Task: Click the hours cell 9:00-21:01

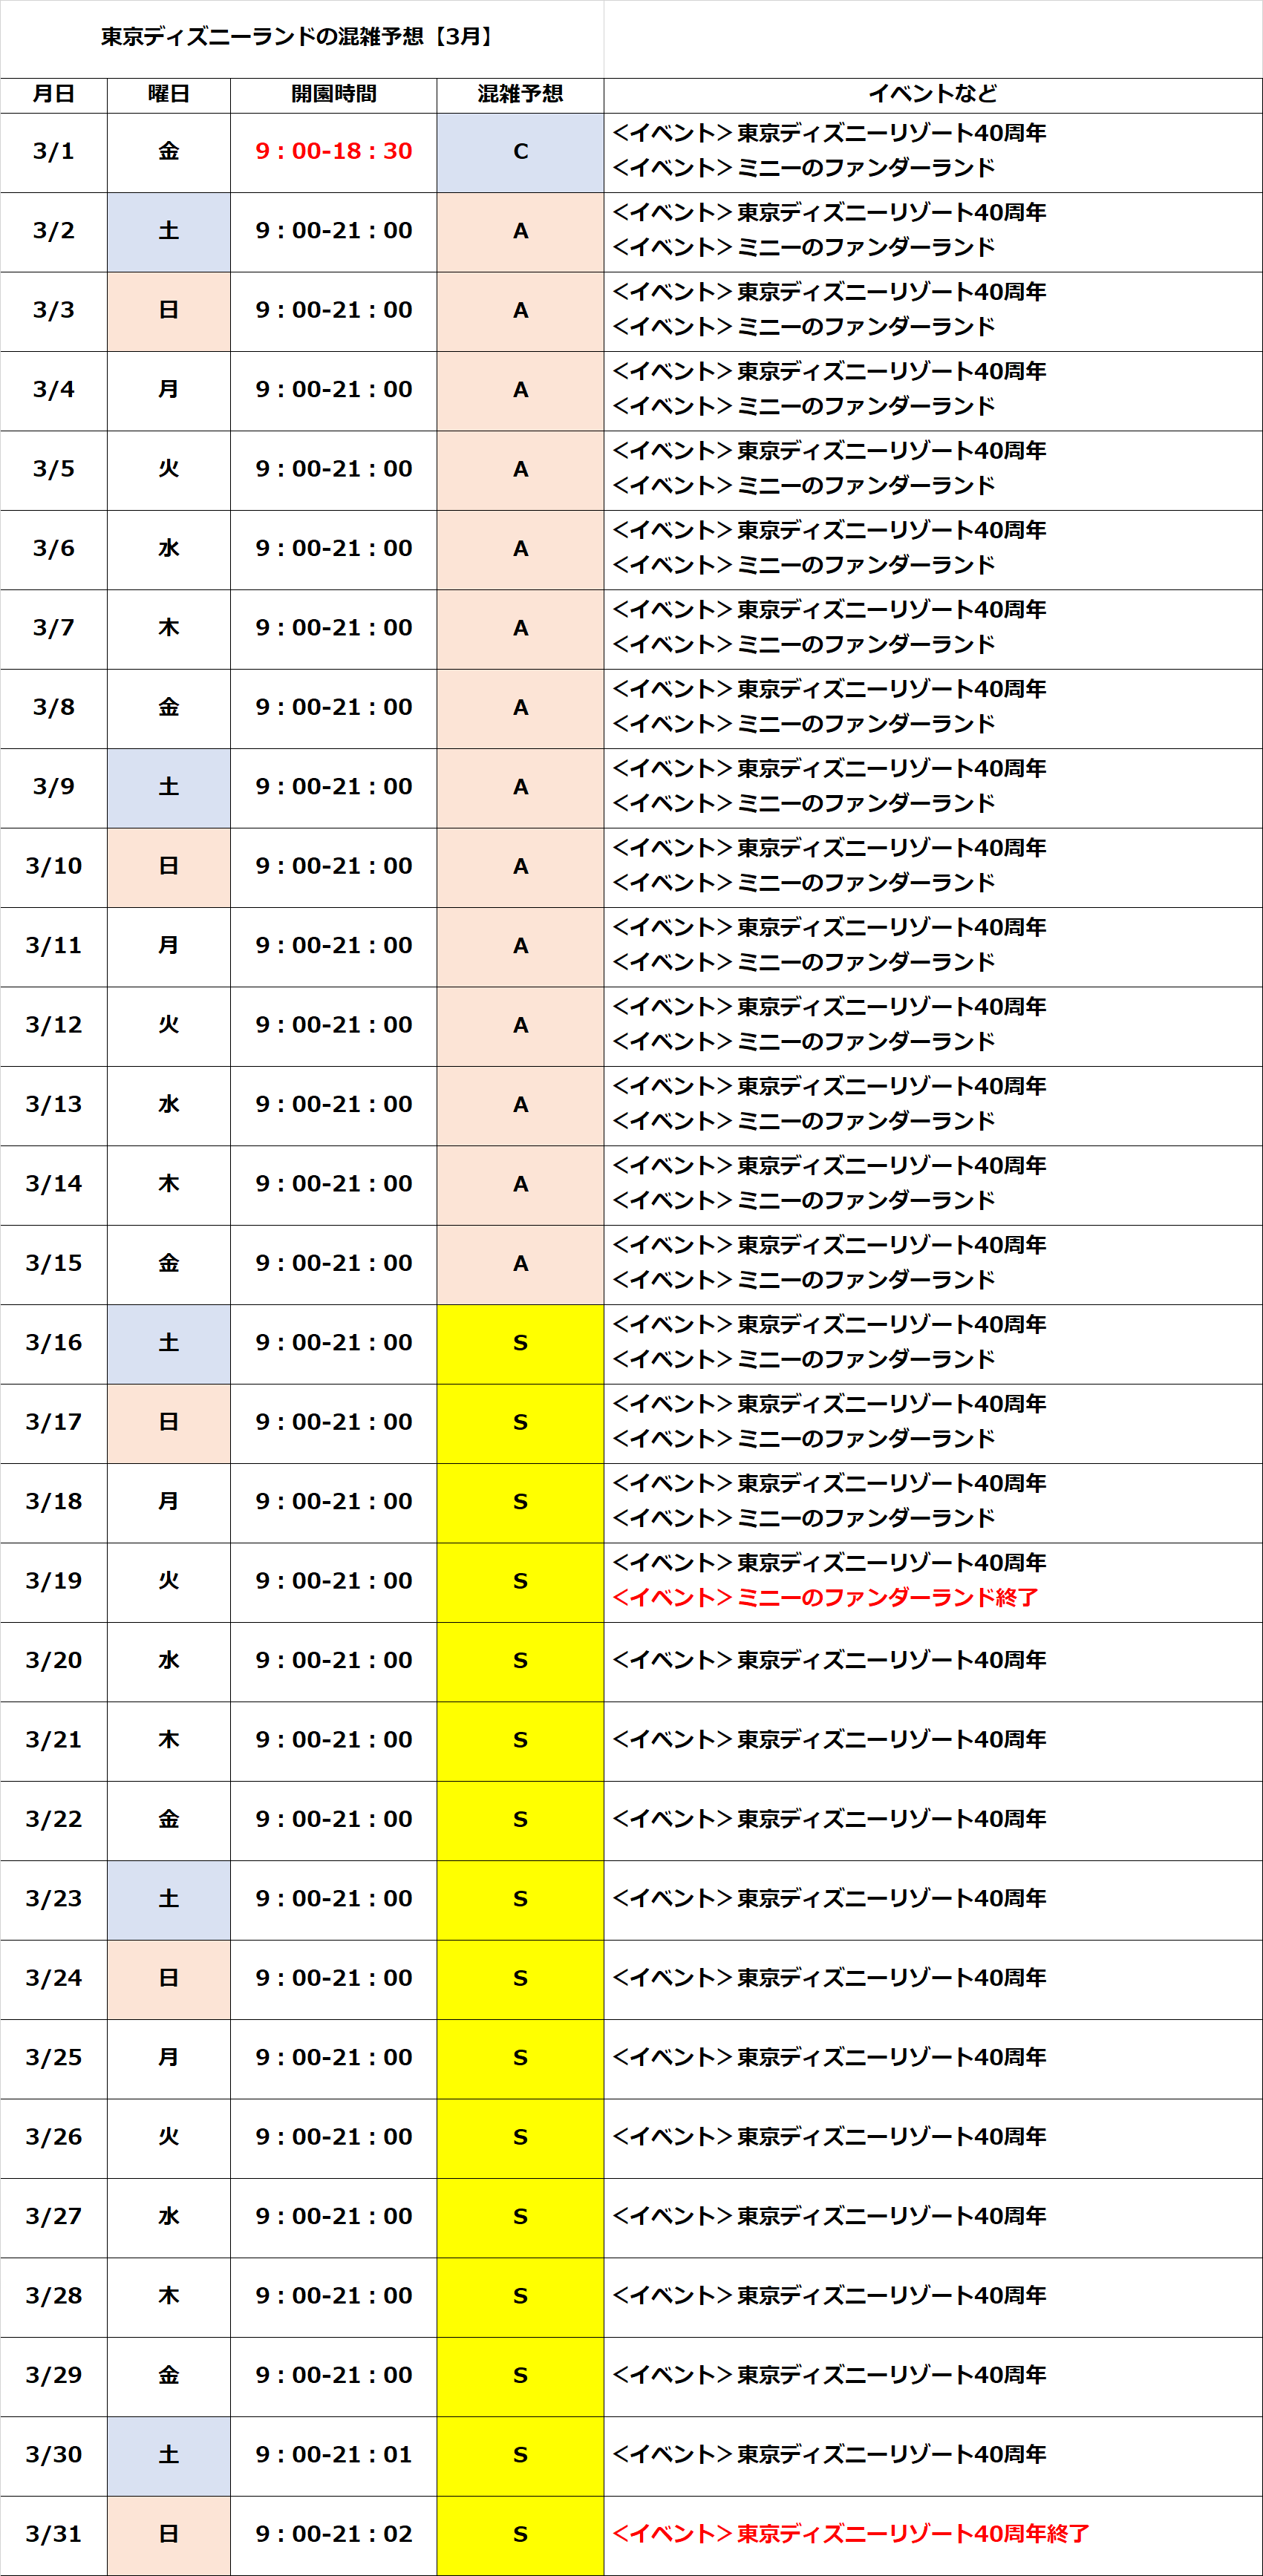Action: click(x=334, y=2456)
